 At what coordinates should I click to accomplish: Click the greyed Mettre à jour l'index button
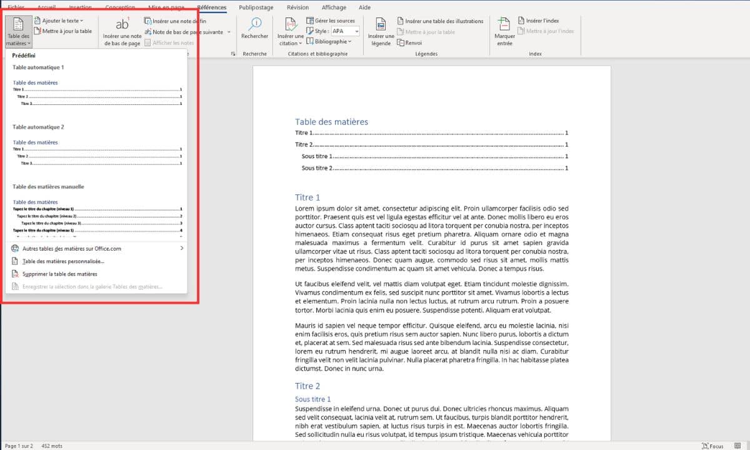coord(546,31)
